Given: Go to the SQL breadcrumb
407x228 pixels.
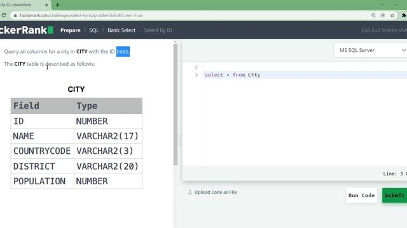Looking at the screenshot, I should [93, 30].
